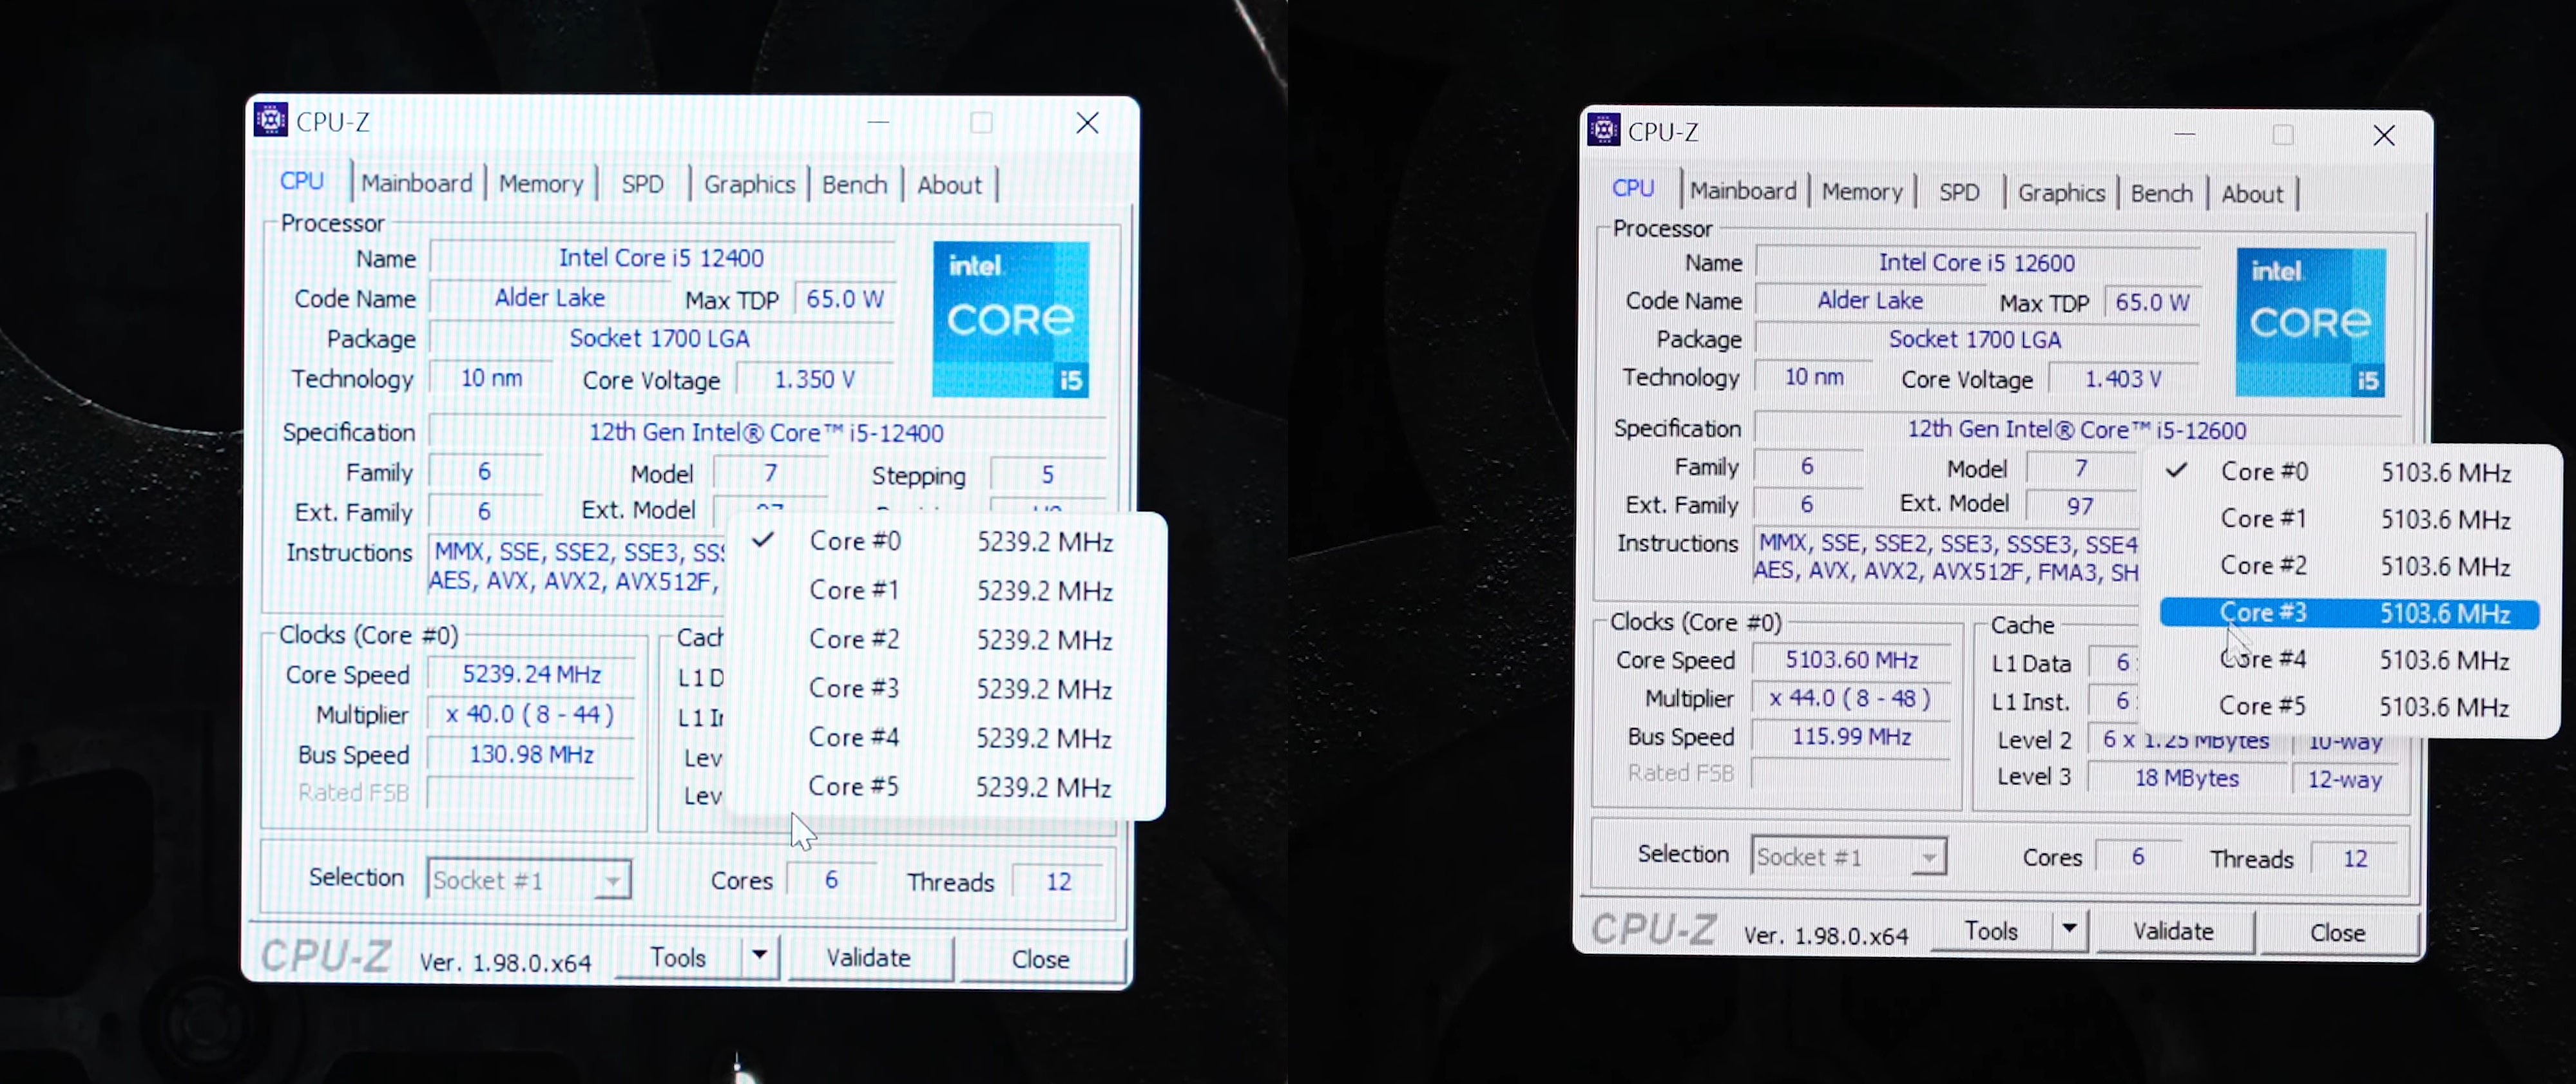Click Validate button in left CPU-Z
This screenshot has height=1084, width=2576.
pyautogui.click(x=867, y=958)
